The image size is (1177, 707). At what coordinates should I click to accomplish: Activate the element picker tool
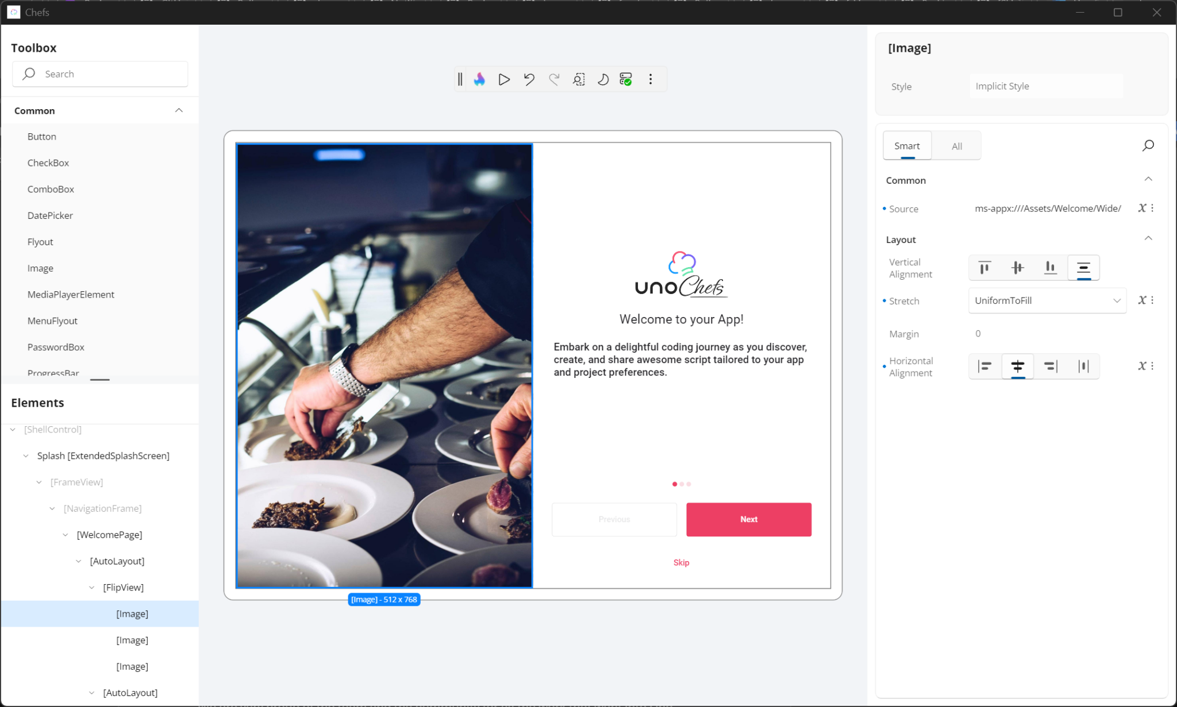[578, 79]
